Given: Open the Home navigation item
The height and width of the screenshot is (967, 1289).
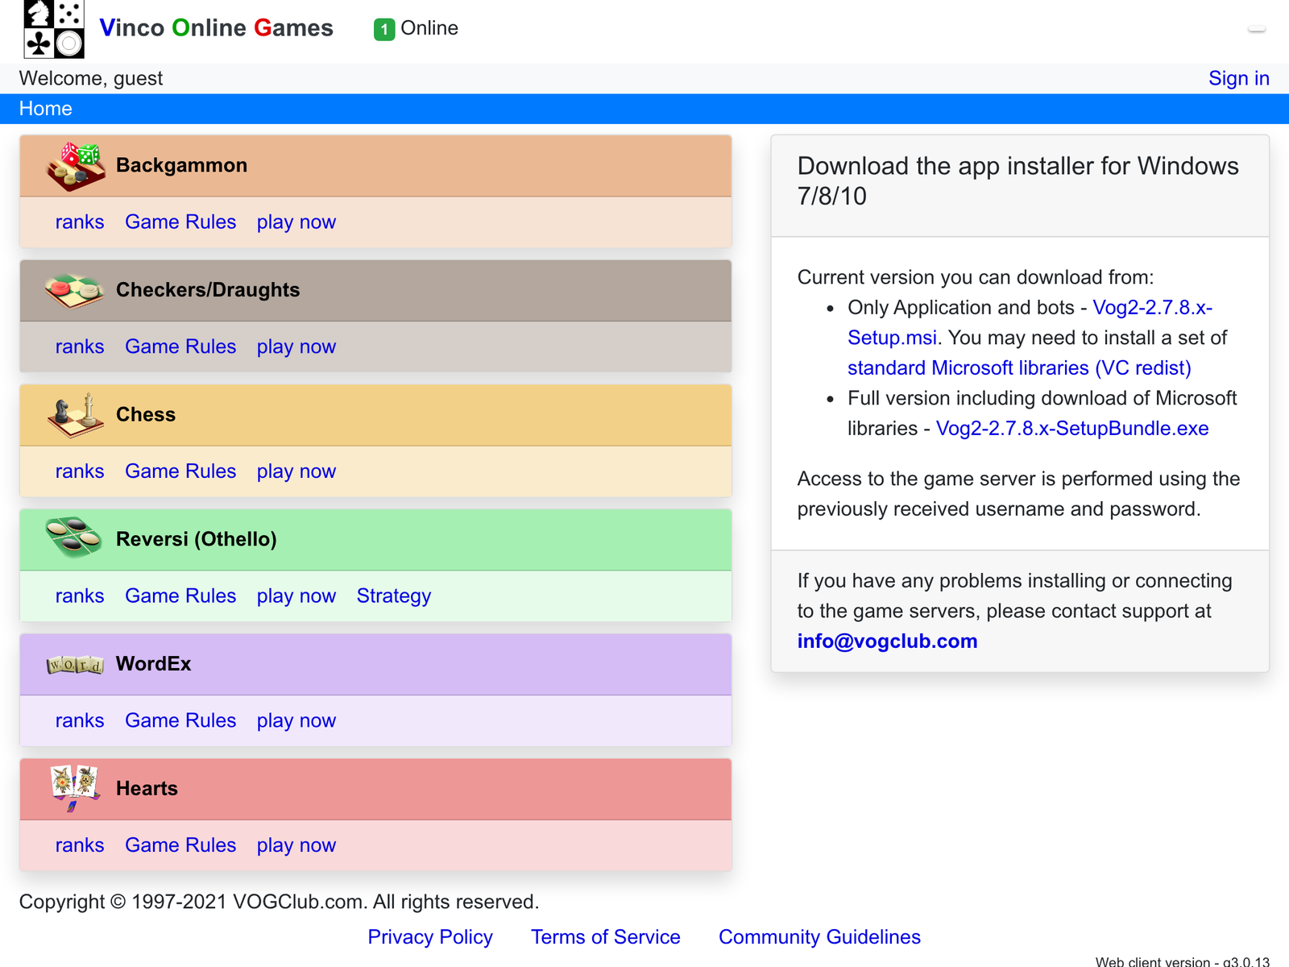Looking at the screenshot, I should 46,109.
